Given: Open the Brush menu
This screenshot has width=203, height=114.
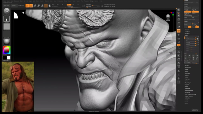Looking at the screenshot, I should [8, 1].
